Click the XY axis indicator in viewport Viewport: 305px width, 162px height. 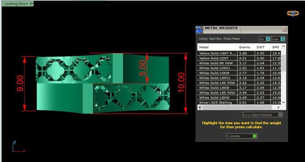(x=19, y=147)
